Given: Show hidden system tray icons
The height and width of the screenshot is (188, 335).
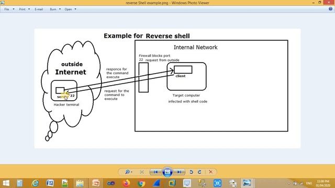Looking at the screenshot, I should coord(289,183).
